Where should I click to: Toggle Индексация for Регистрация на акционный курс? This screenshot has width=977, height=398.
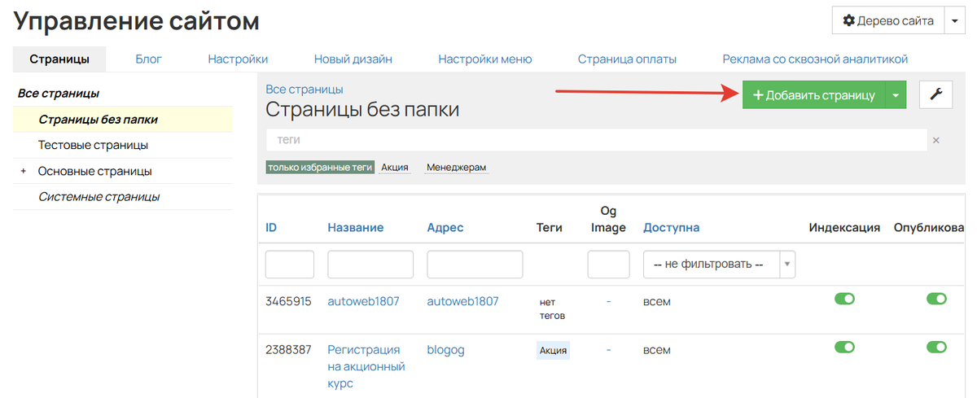(x=844, y=348)
